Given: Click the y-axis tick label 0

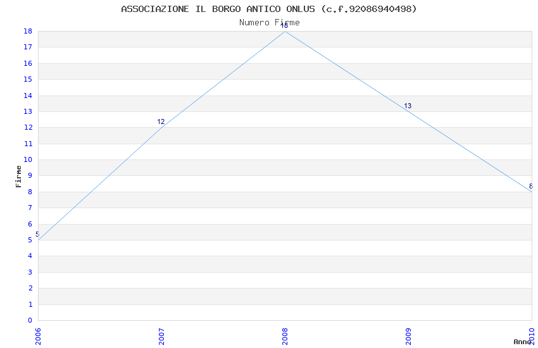Looking at the screenshot, I should (x=30, y=320).
